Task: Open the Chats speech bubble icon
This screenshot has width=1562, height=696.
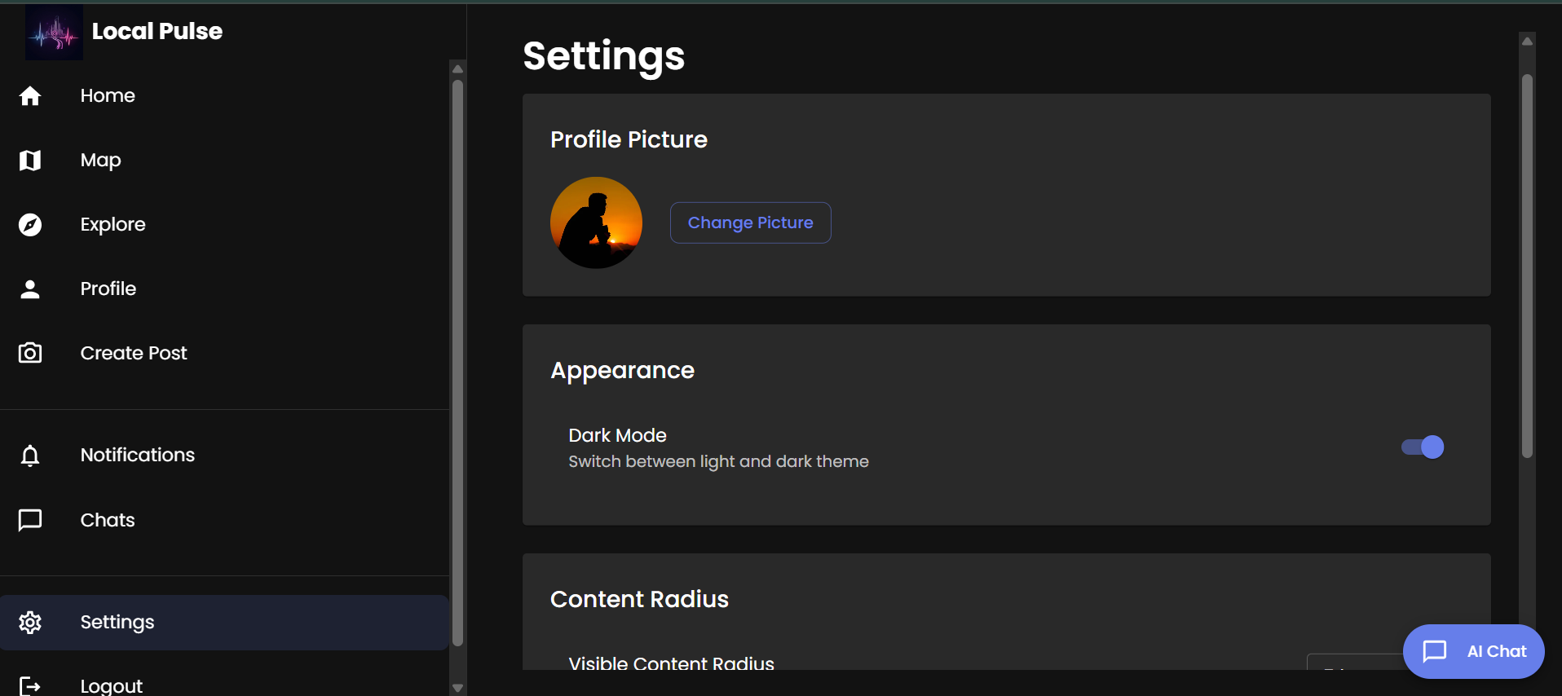Action: click(x=30, y=520)
